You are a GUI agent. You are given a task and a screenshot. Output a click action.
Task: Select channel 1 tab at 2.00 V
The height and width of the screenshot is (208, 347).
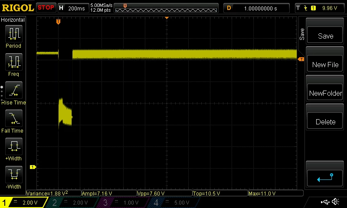click(23, 202)
